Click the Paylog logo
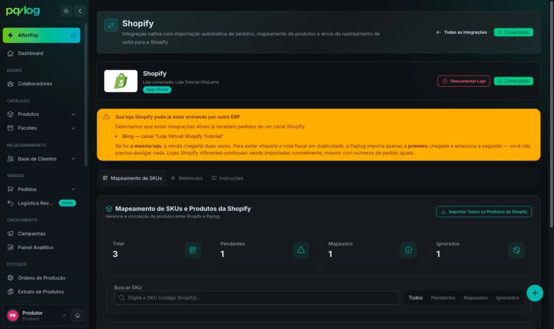 coord(23,11)
